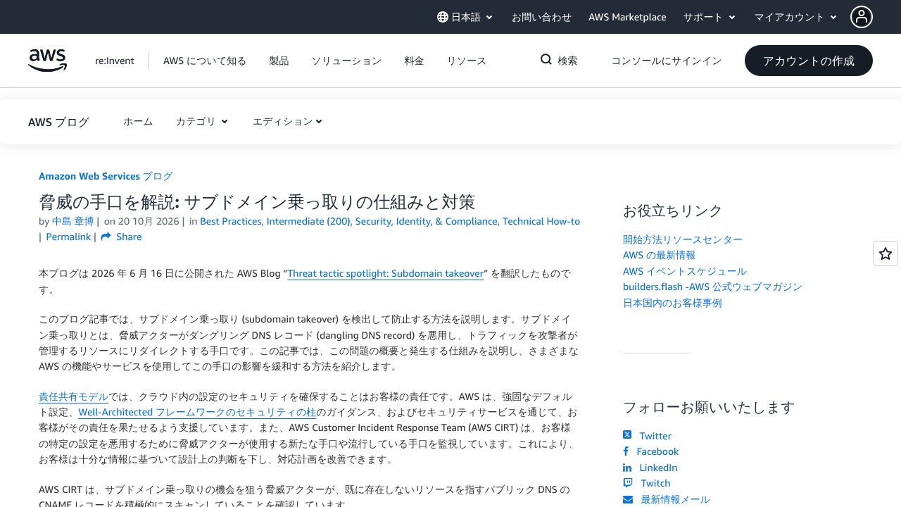Open the Technical How-to category link
901x507 pixels.
tap(541, 221)
